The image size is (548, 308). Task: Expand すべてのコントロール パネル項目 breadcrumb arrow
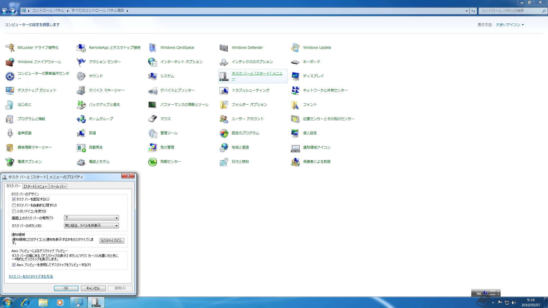(127, 11)
